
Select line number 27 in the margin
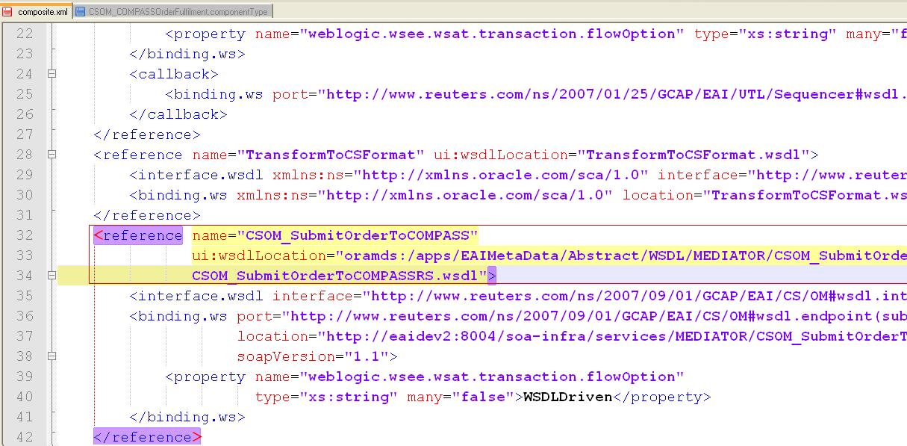(x=25, y=134)
